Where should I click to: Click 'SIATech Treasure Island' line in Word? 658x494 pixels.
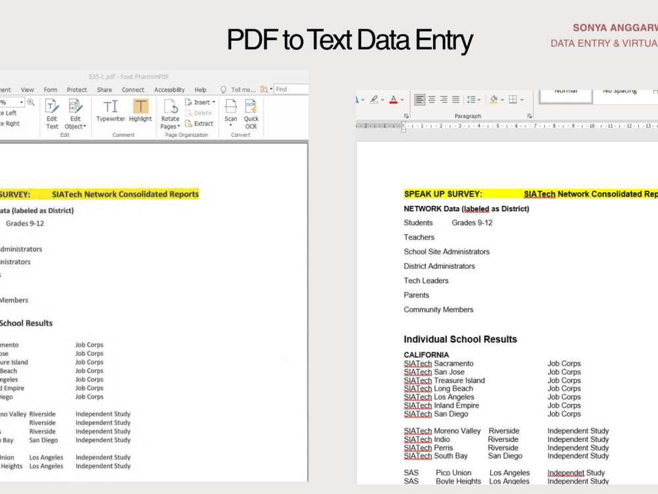444,380
